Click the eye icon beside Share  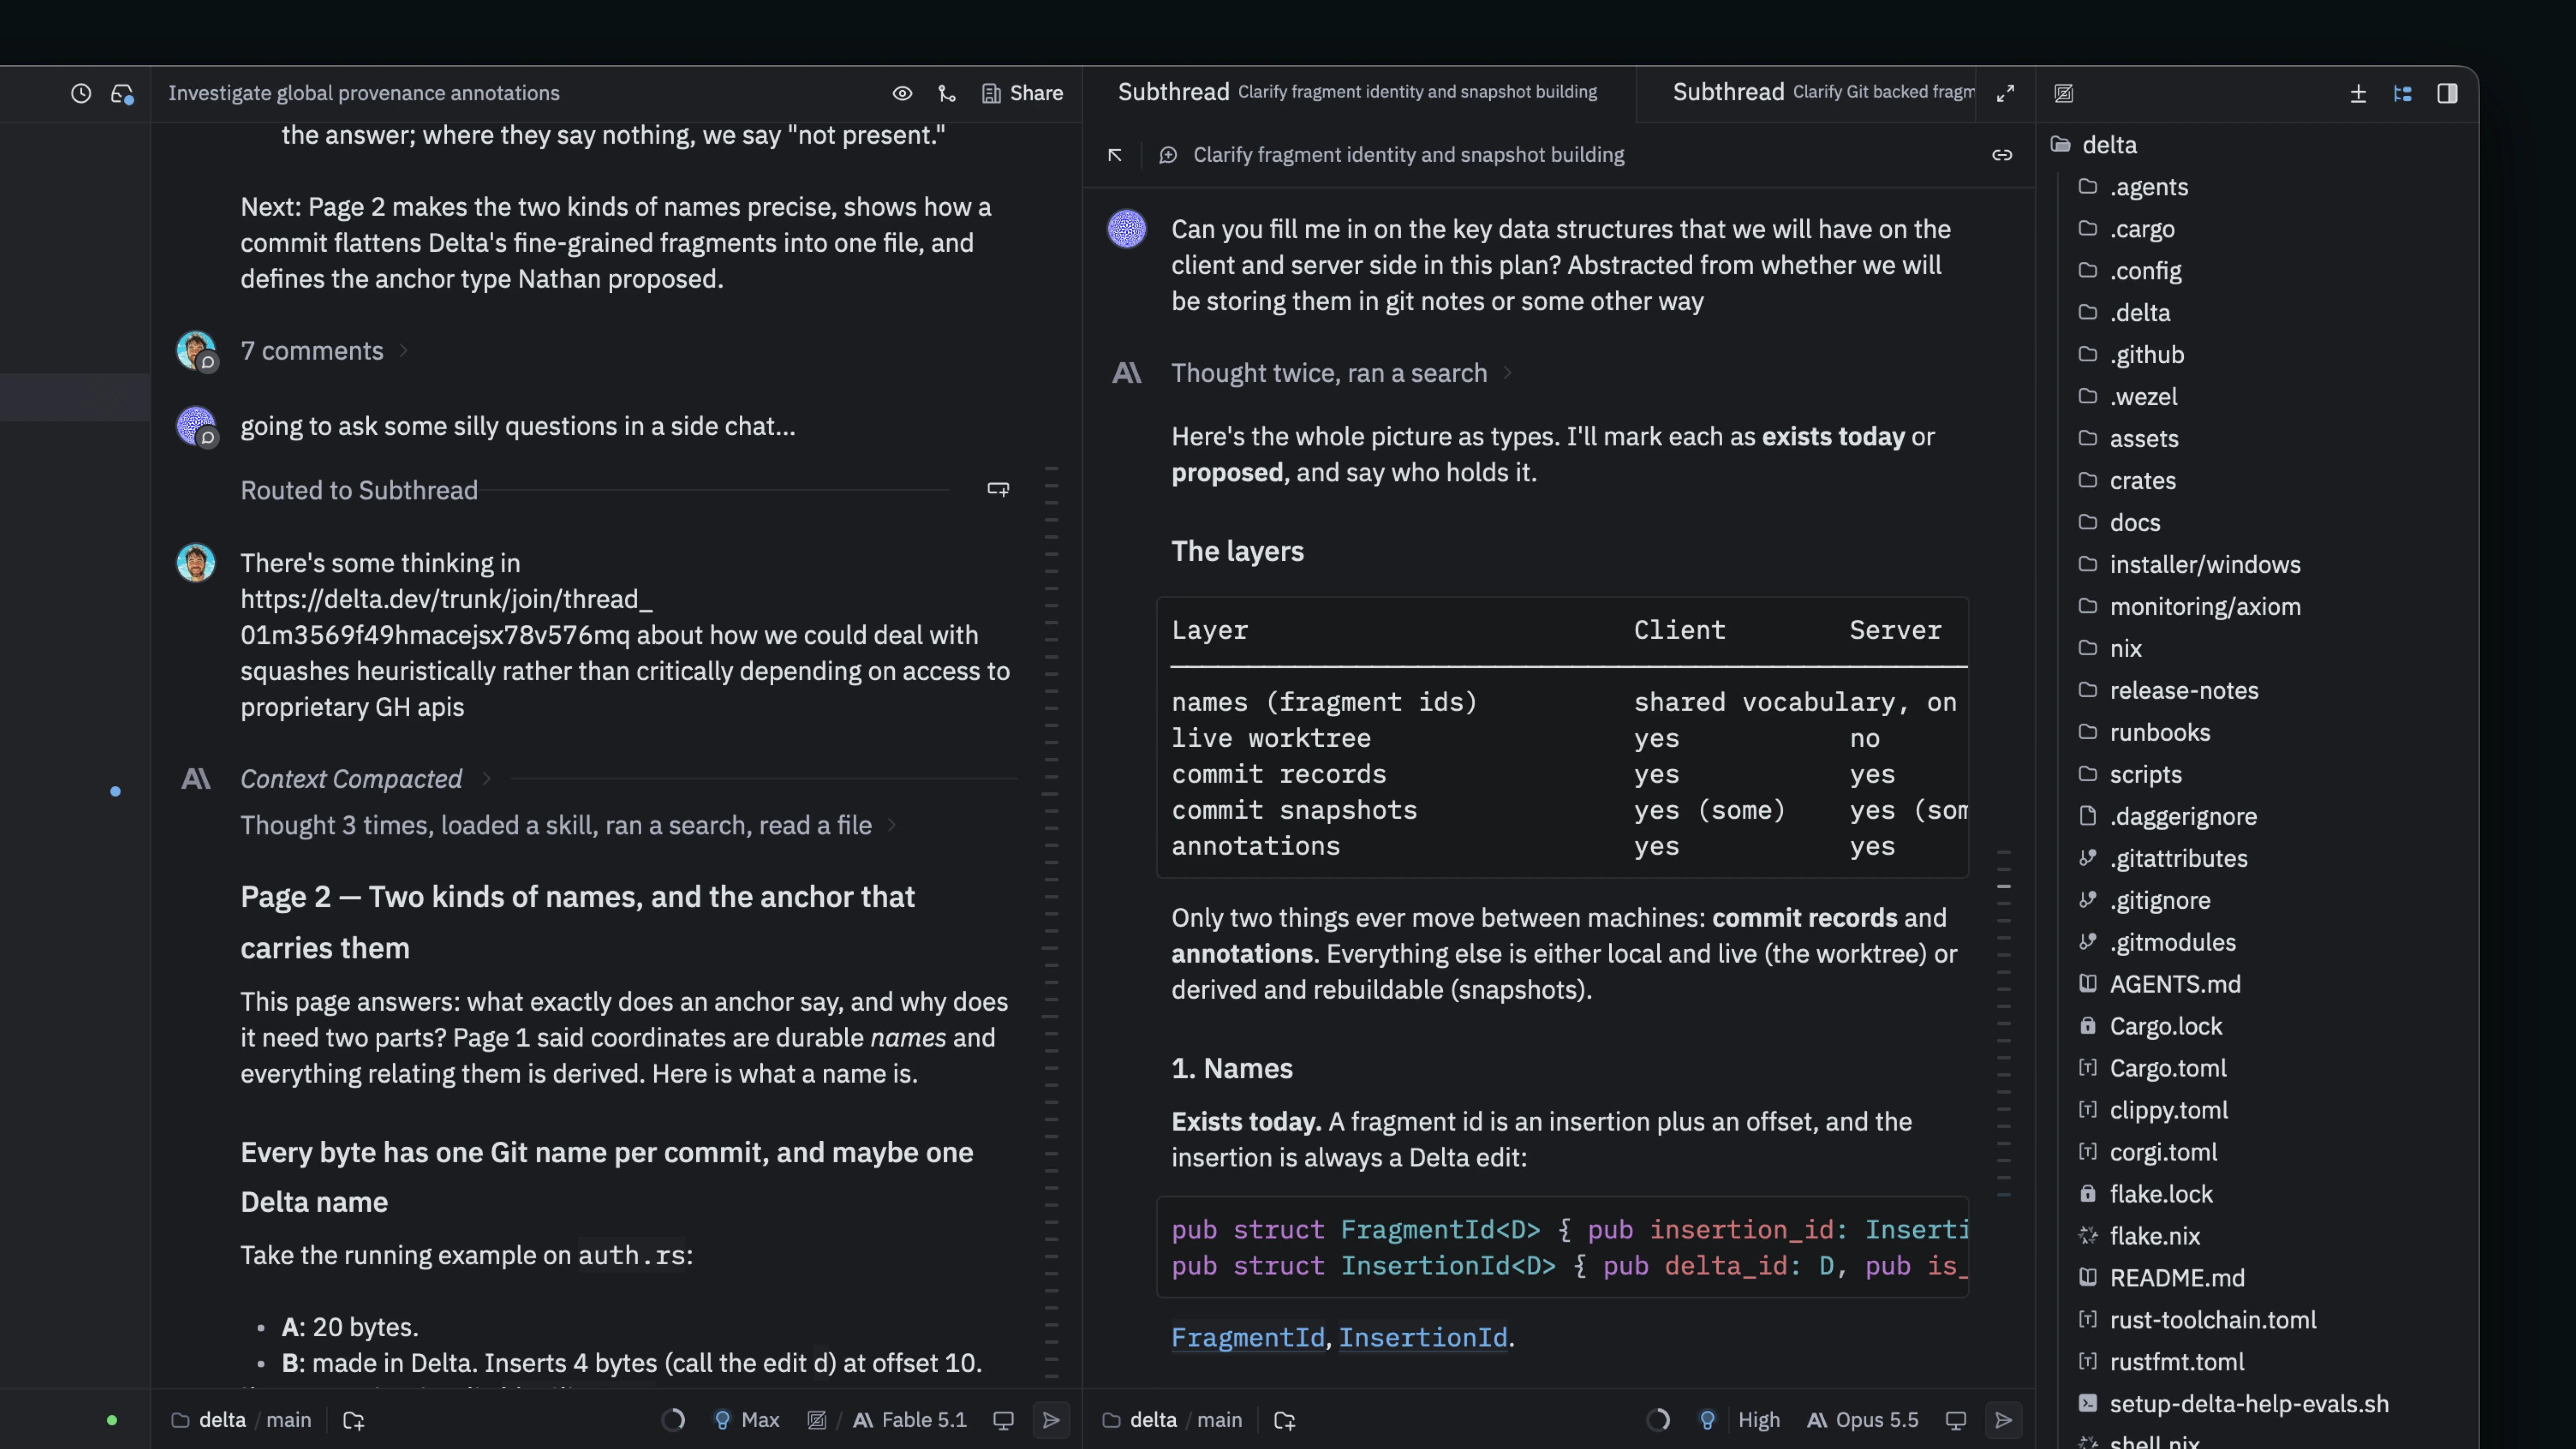click(x=902, y=93)
